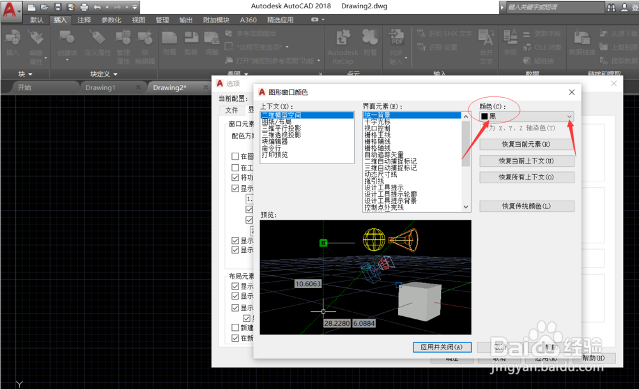Toggle the 在工 checkbox in Options dialog
The width and height of the screenshot is (639, 389).
point(235,167)
